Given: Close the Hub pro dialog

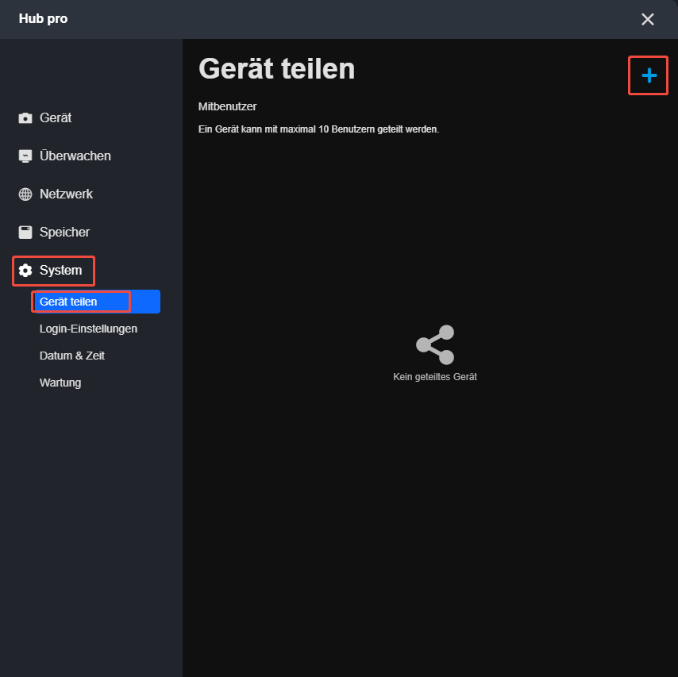Looking at the screenshot, I should [x=647, y=19].
